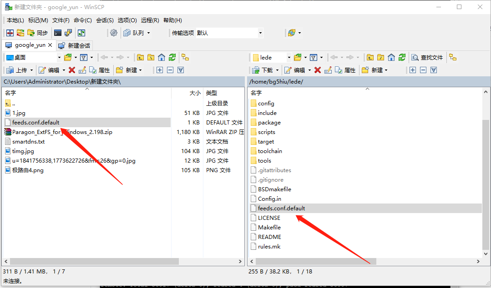This screenshot has height=288, width=491.
Task: Switch to the 新建会话 tab
Action: pyautogui.click(x=74, y=45)
